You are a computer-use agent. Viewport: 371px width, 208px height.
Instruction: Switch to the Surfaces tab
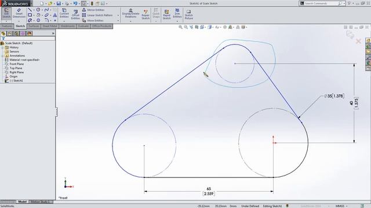[34, 26]
